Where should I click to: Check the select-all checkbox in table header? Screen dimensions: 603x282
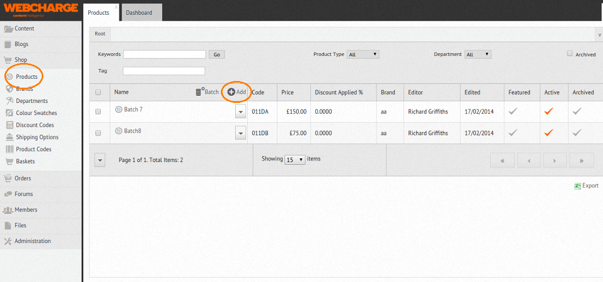pyautogui.click(x=99, y=93)
